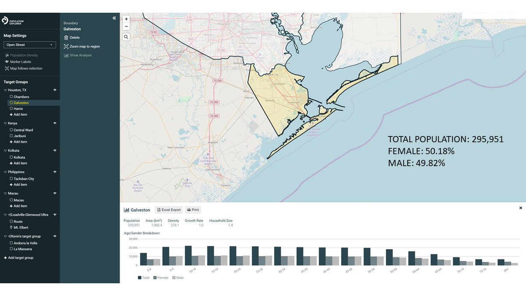
Task: Collapse the Houston, TX group
Action: 5,90
